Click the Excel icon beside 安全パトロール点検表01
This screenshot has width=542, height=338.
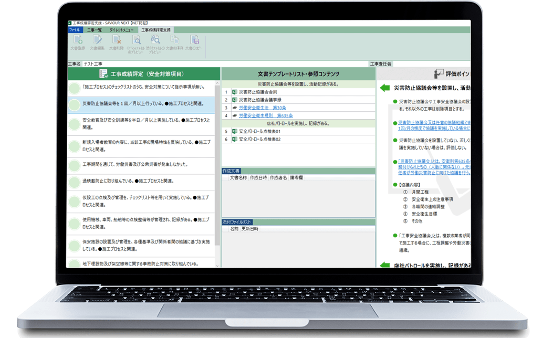click(234, 131)
